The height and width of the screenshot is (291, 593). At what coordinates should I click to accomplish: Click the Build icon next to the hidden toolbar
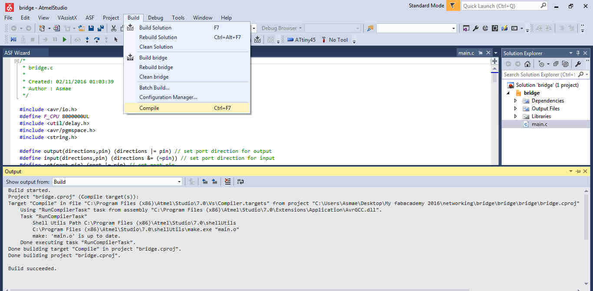[x=257, y=40]
